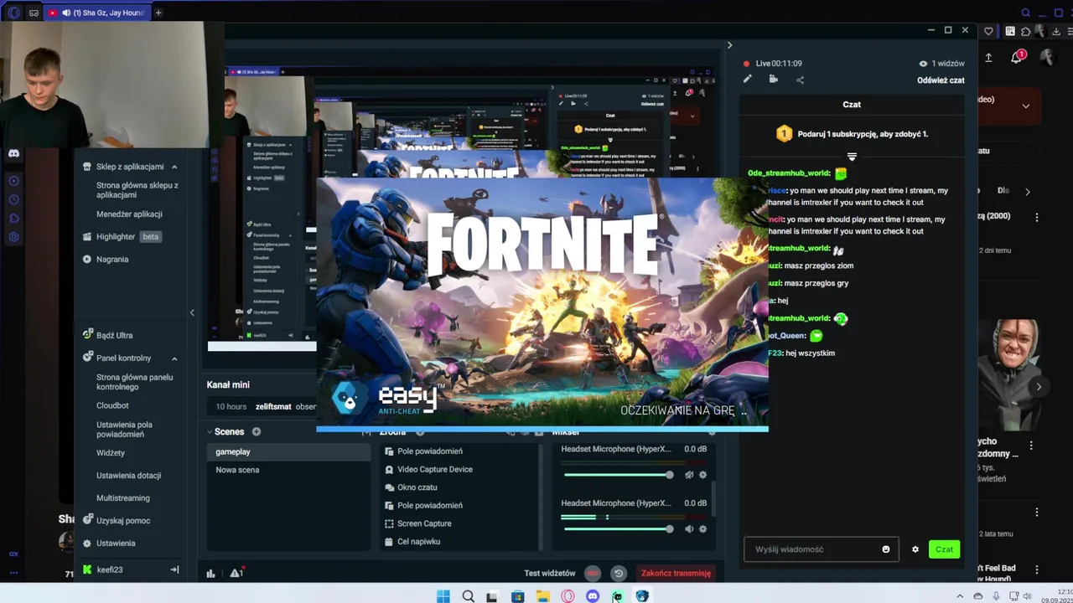Adjust second Headset Microphone volume slider
The width and height of the screenshot is (1073, 603).
tap(619, 529)
